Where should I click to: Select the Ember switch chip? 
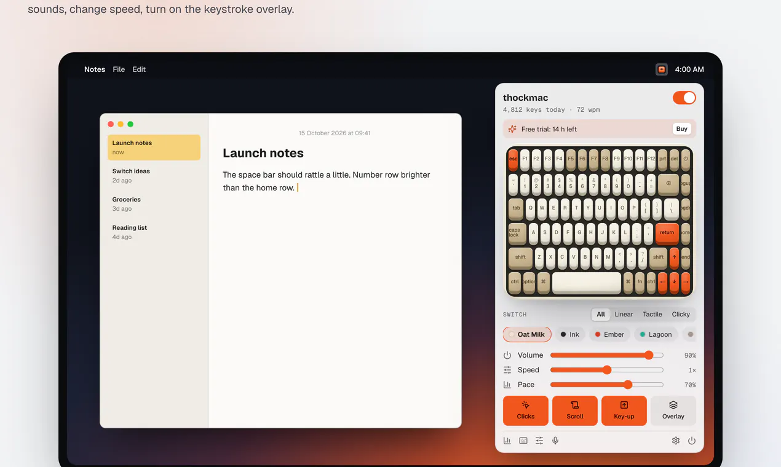pos(610,334)
